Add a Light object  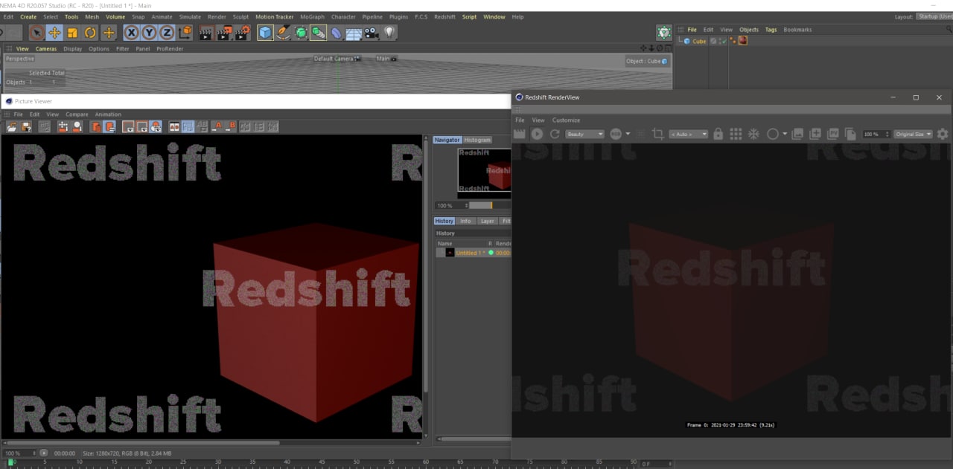(389, 33)
